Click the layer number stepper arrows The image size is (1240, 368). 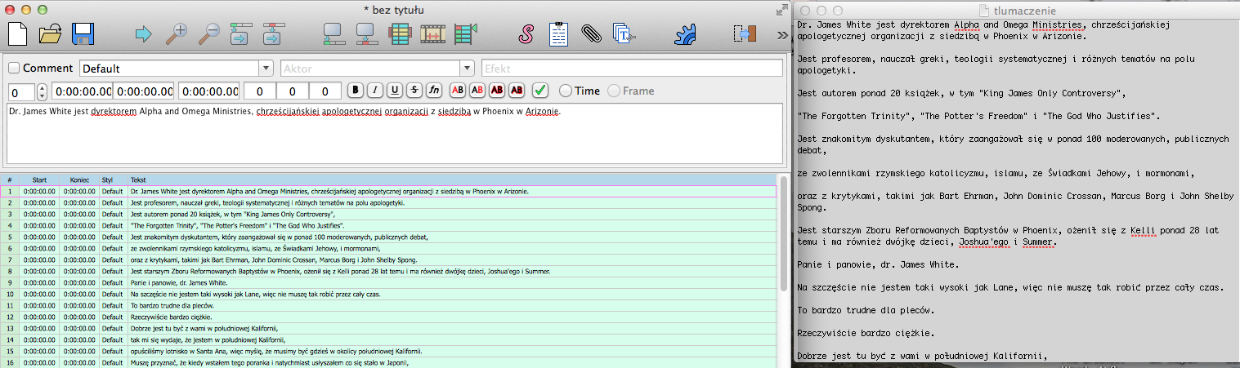[43, 91]
